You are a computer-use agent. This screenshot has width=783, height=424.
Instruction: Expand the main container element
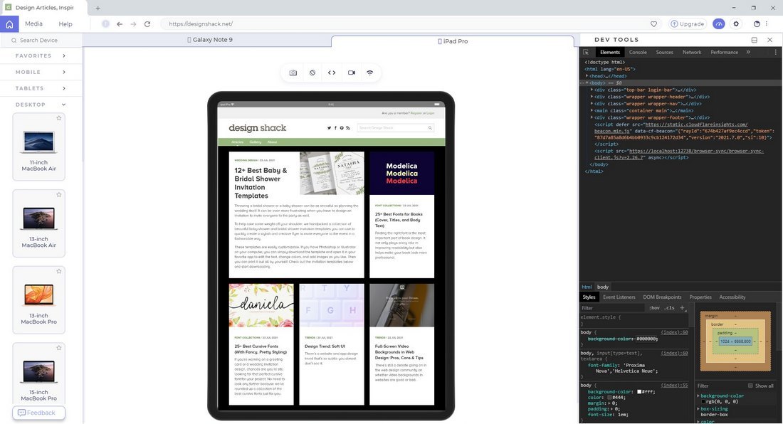click(x=592, y=111)
